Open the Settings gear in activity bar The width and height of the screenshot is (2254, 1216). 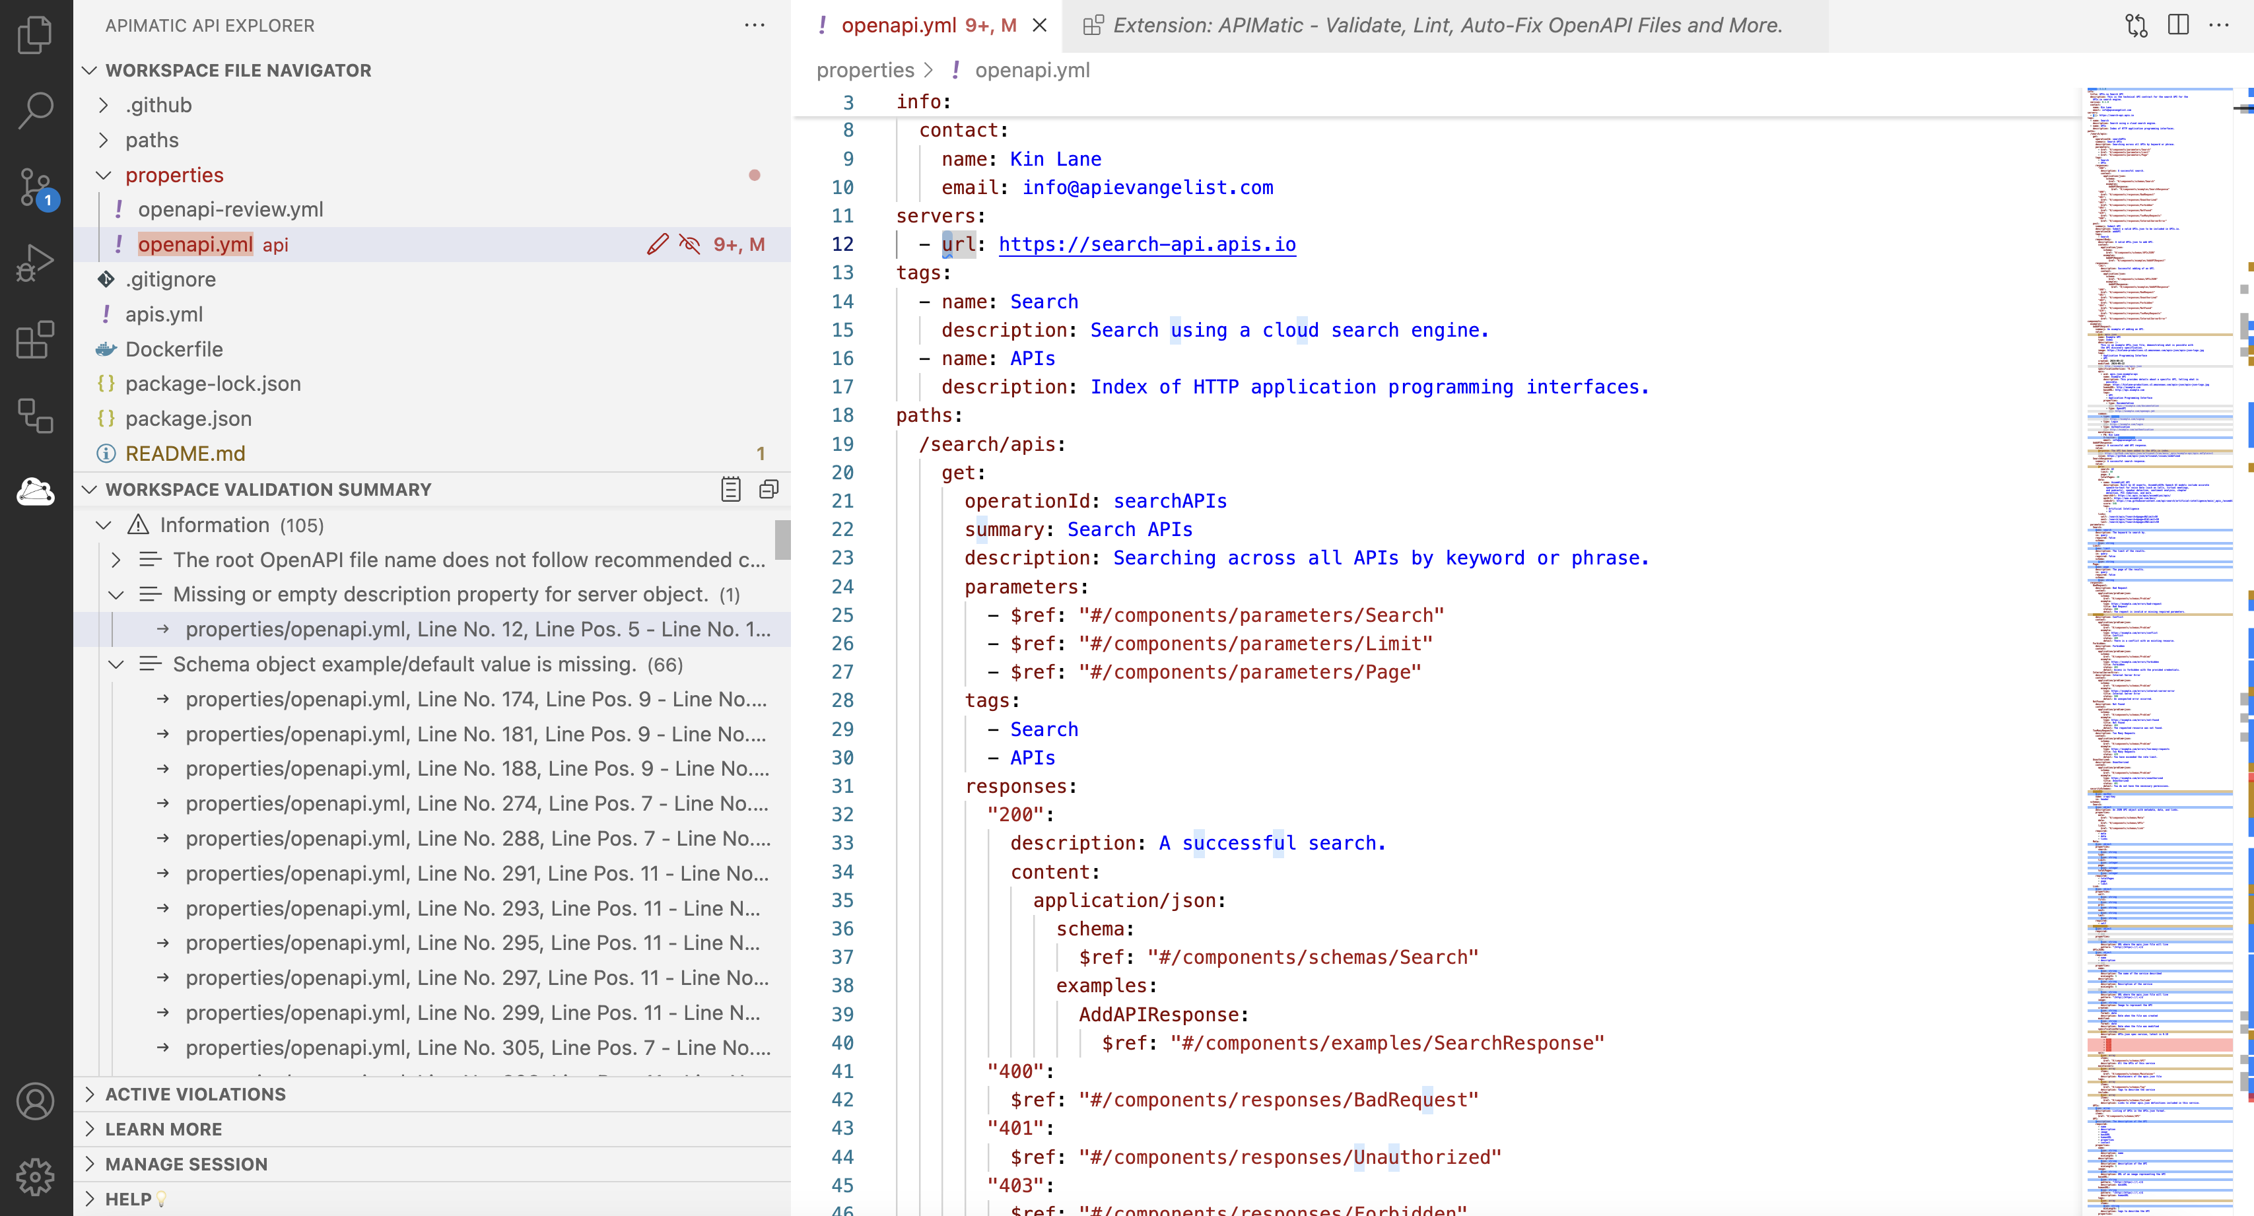35,1176
